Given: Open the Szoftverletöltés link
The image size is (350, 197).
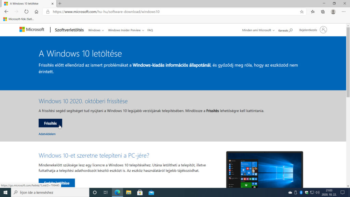Looking at the screenshot, I should [x=69, y=30].
